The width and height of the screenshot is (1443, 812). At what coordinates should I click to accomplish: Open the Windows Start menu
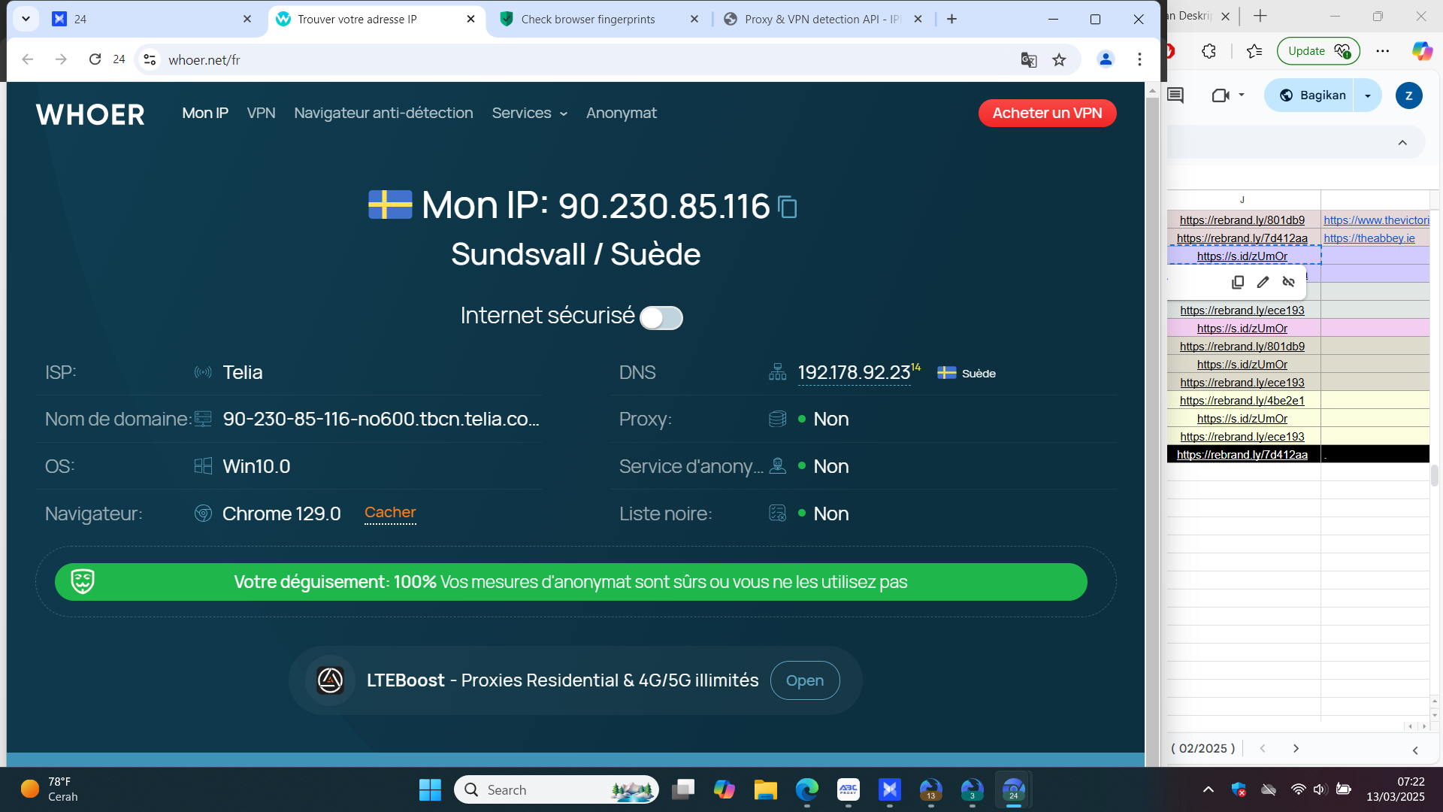[x=430, y=790]
